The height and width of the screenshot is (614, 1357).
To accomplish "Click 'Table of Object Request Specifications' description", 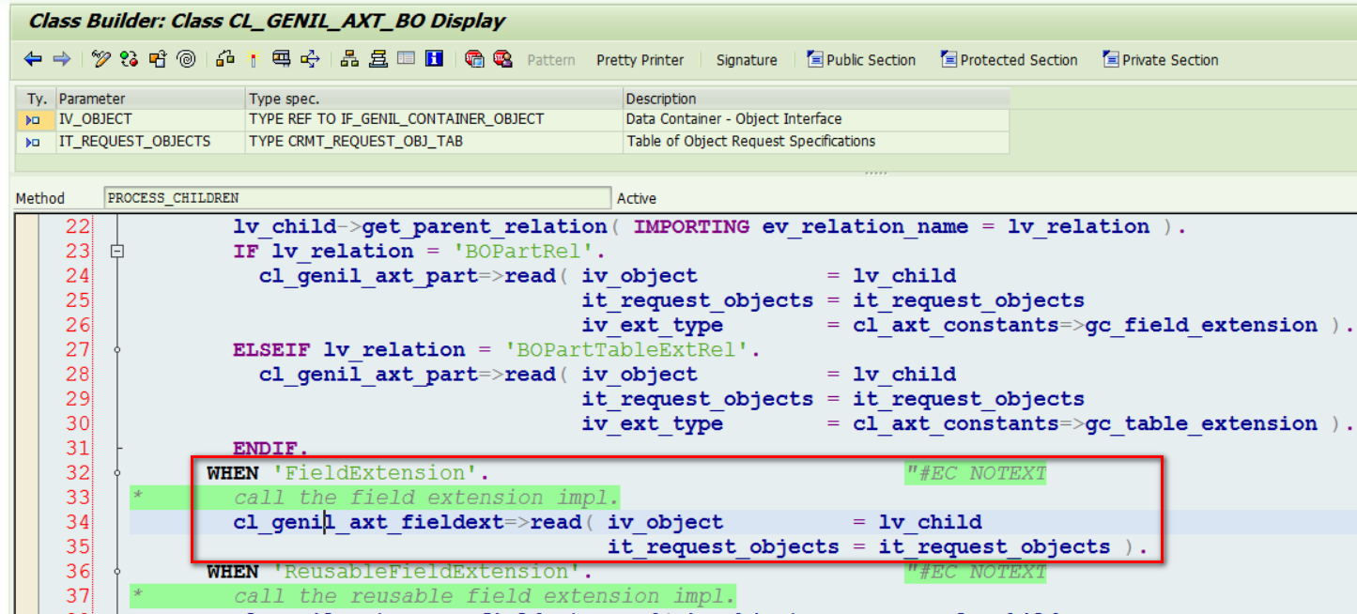I will tap(817, 142).
